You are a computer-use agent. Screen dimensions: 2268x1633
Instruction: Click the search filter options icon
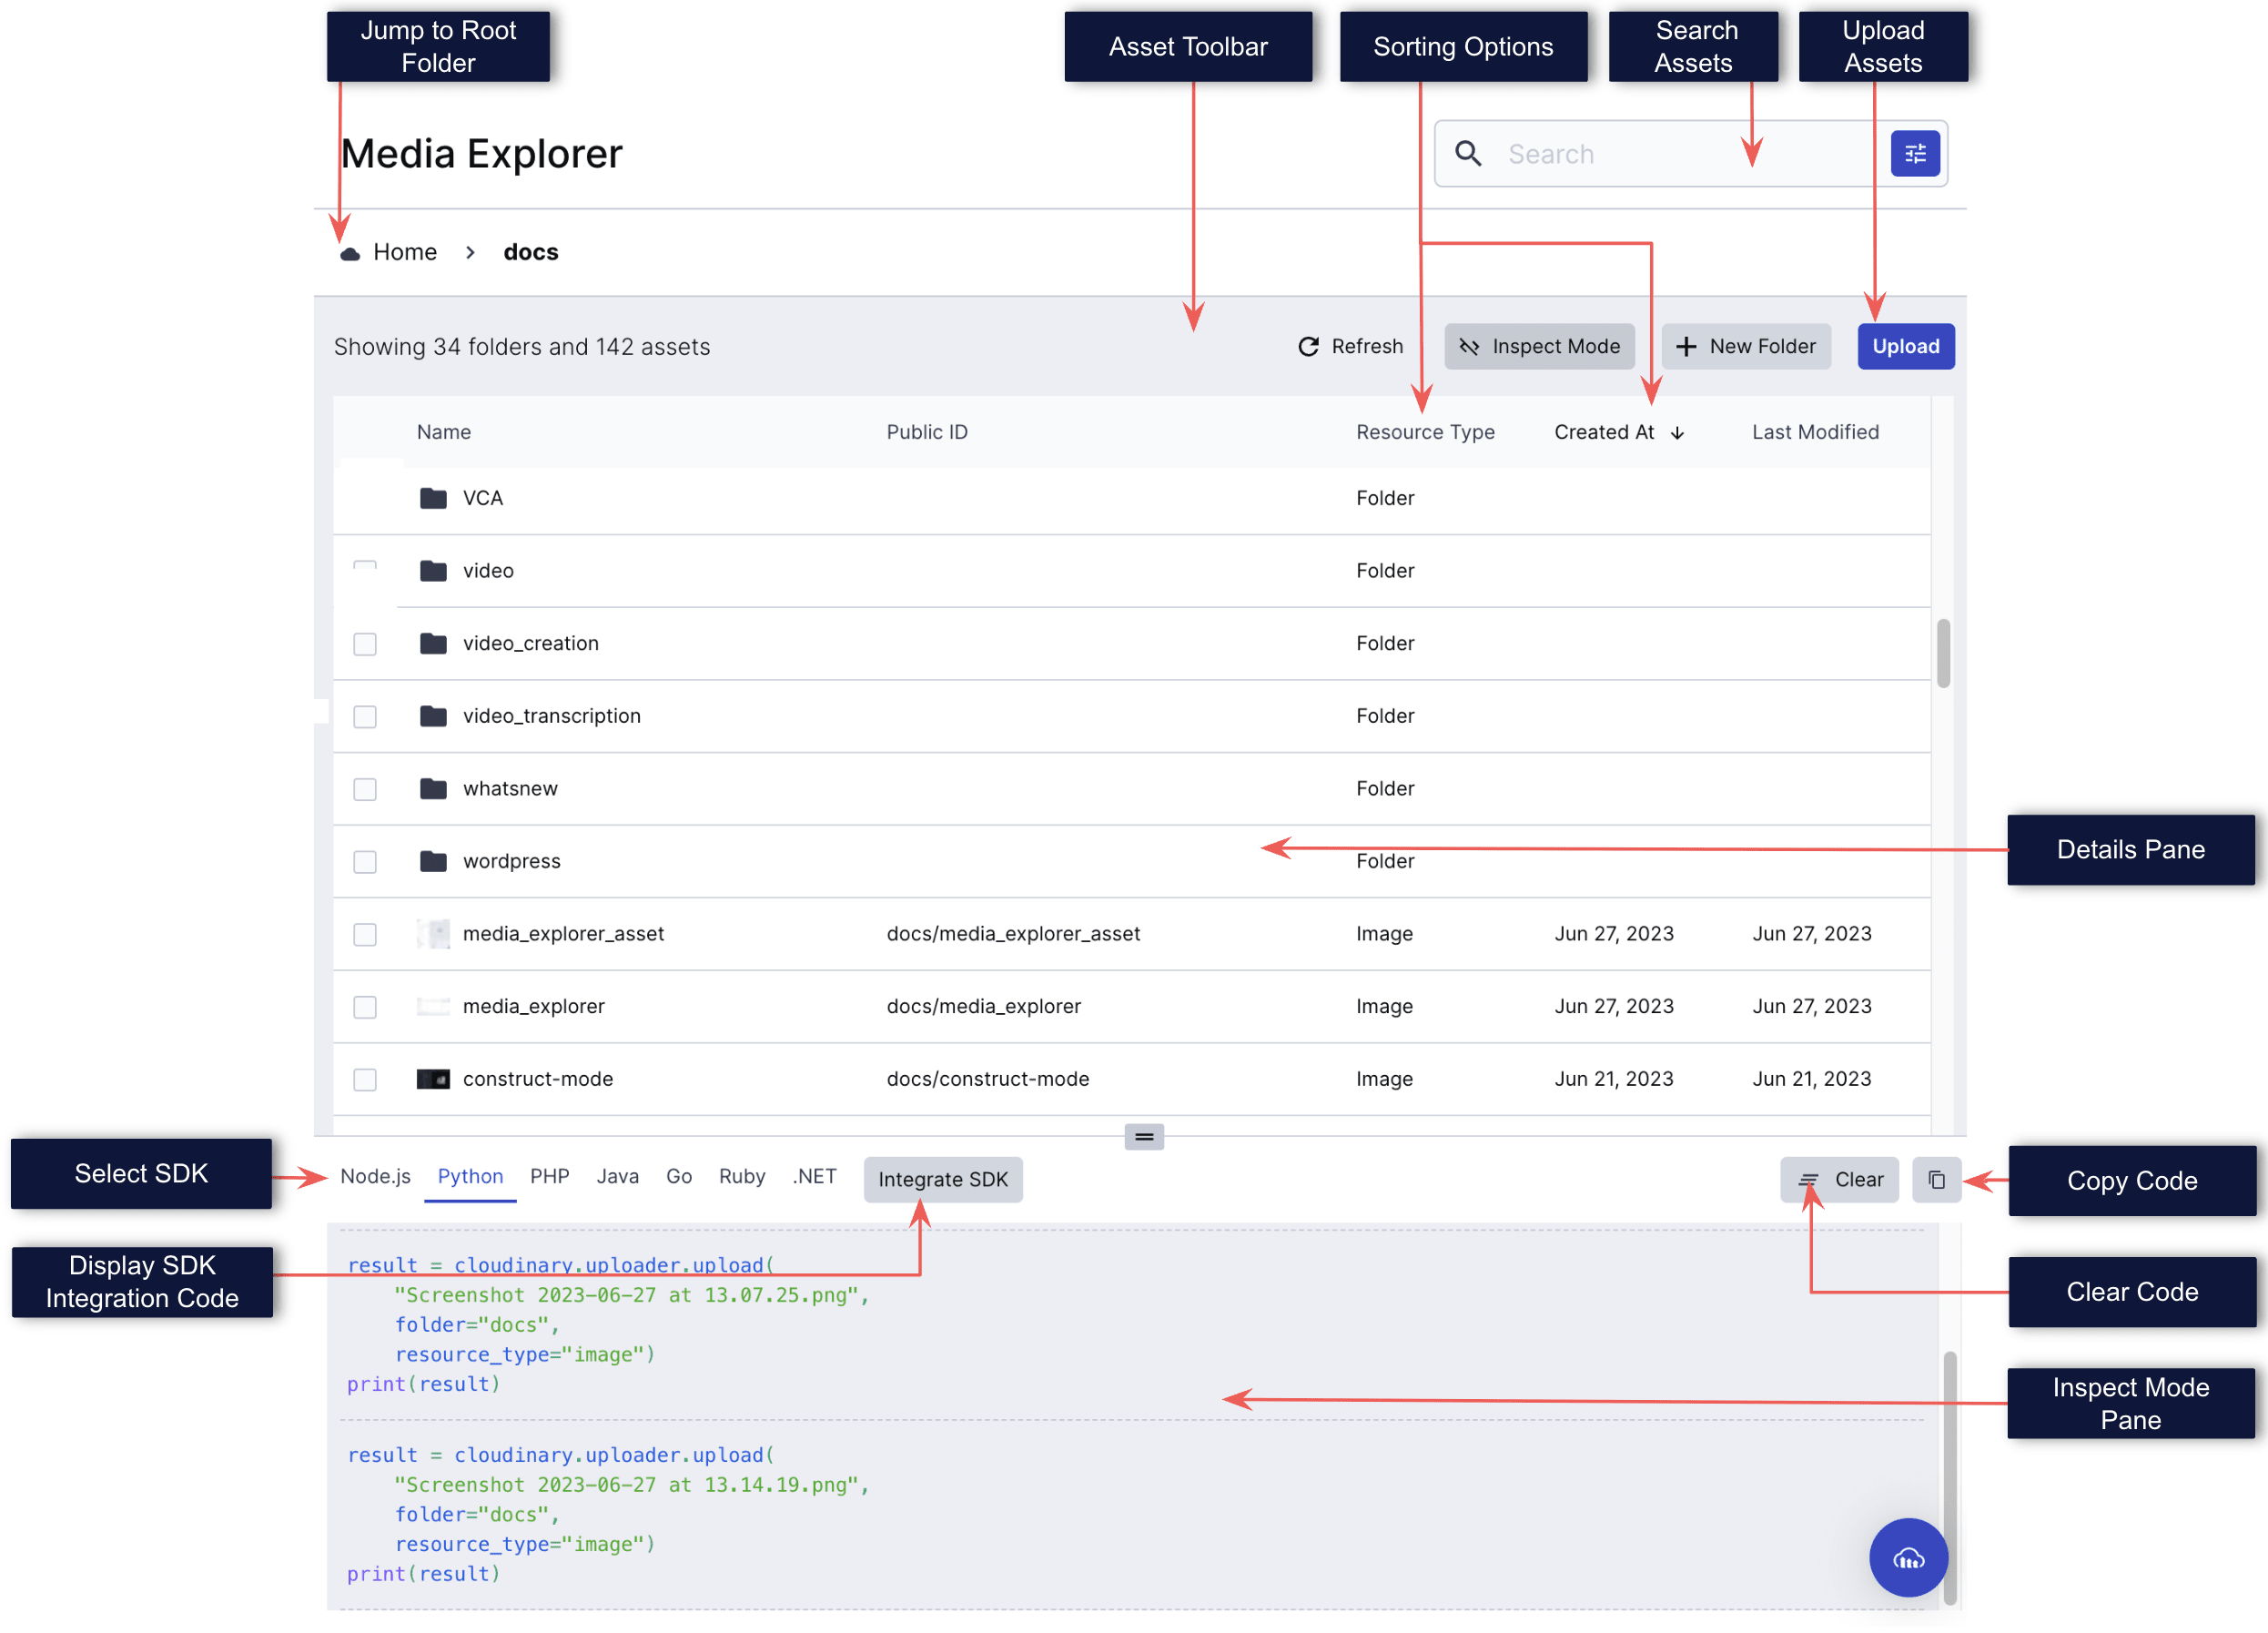tap(1914, 154)
